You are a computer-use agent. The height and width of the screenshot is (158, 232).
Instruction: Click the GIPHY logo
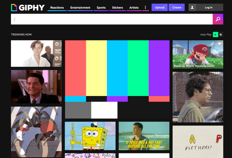[x=28, y=8]
